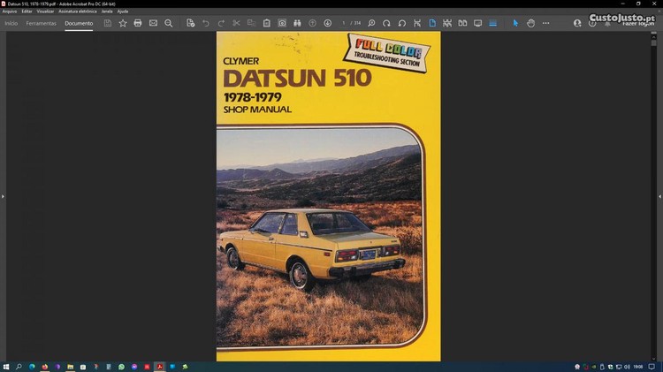The image size is (663, 372).
Task: Show more tools with the ellipsis button
Action: 545,23
